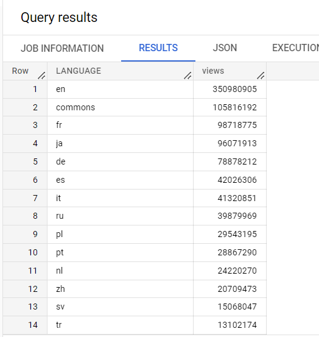Viewport: 319px width, 337px height.
Task: Click row number 1 cell
Action: tap(25, 89)
